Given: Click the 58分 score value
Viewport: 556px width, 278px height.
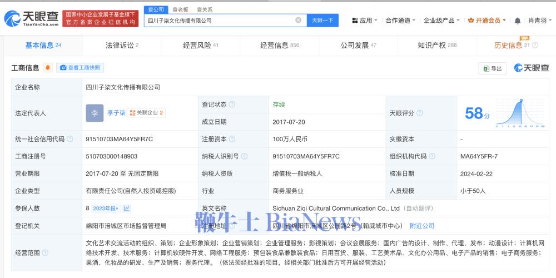Looking at the screenshot, I should coord(477,113).
